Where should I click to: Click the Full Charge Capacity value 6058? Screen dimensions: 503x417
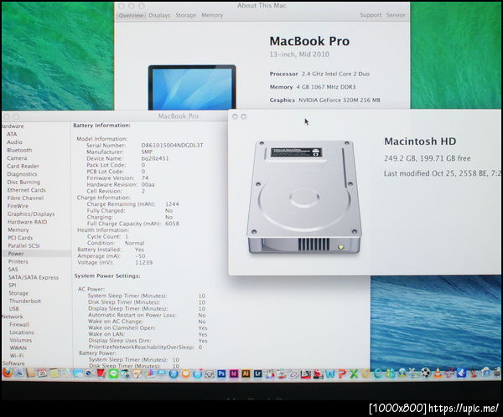point(172,224)
